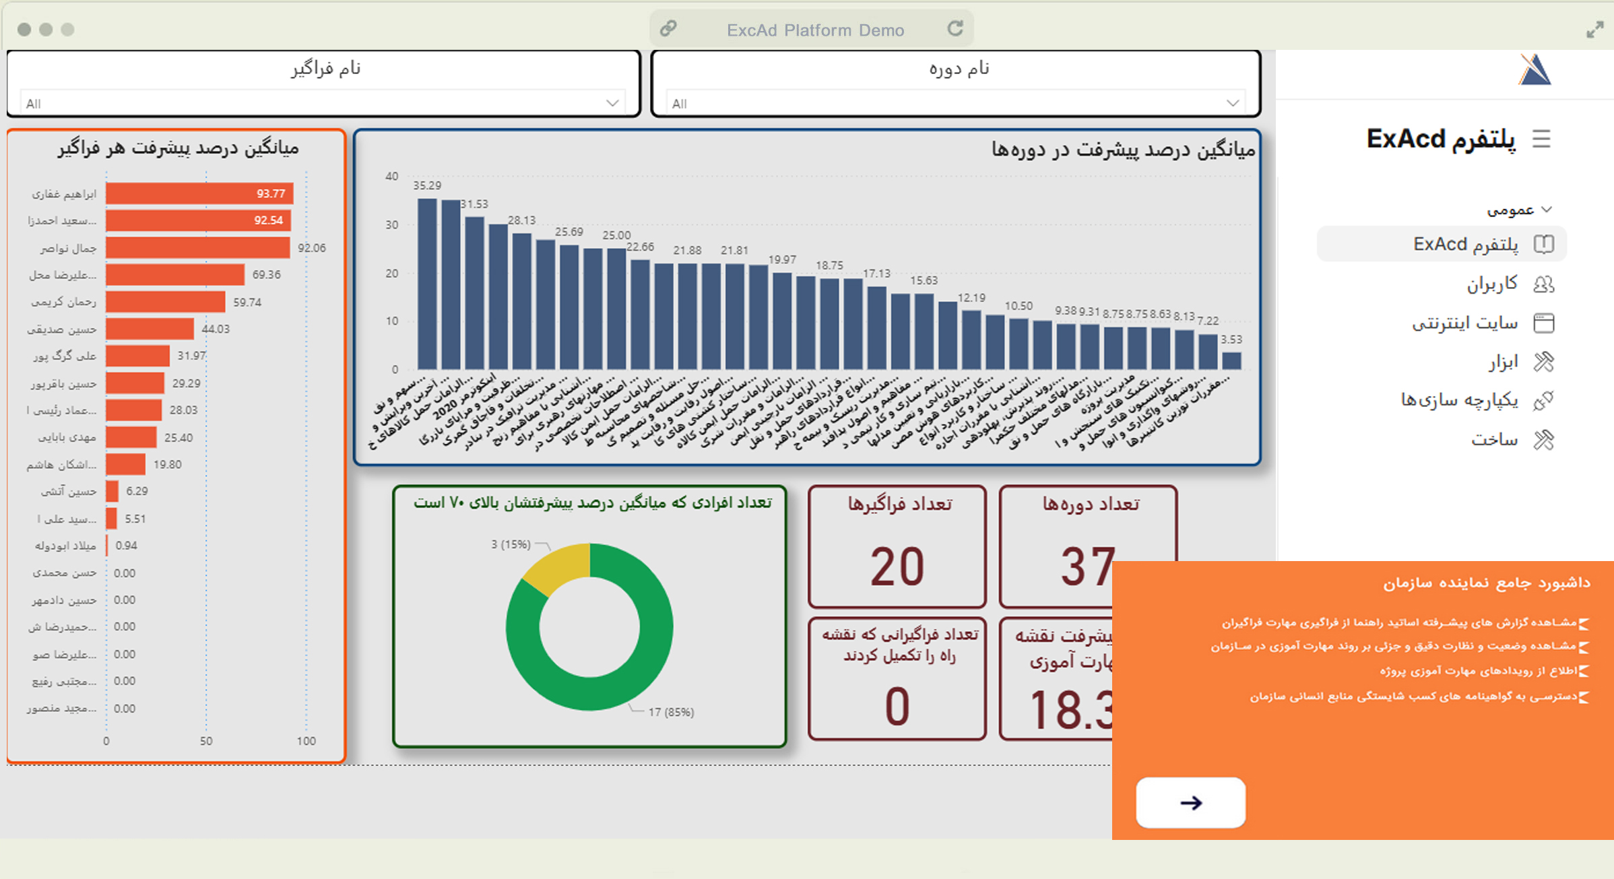Click the book icon next to پلتفرم ExAcd item
1614x879 pixels.
point(1543,244)
